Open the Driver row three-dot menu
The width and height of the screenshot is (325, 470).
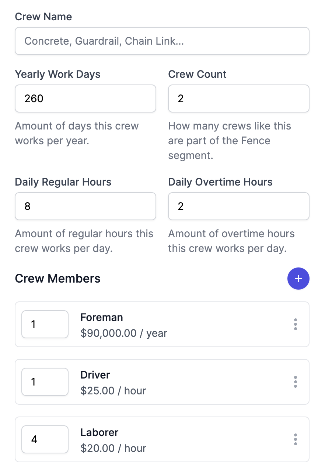pos(295,382)
